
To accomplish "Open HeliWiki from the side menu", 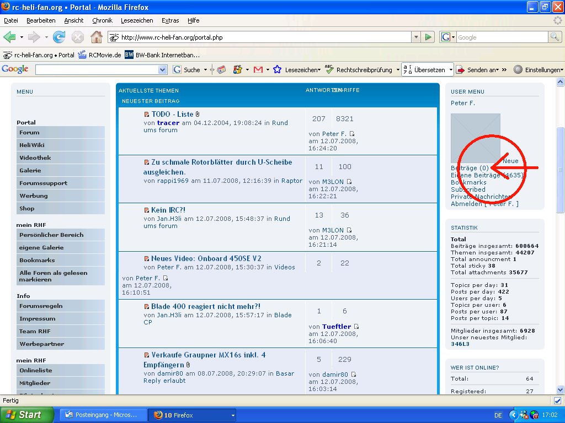I will point(61,145).
